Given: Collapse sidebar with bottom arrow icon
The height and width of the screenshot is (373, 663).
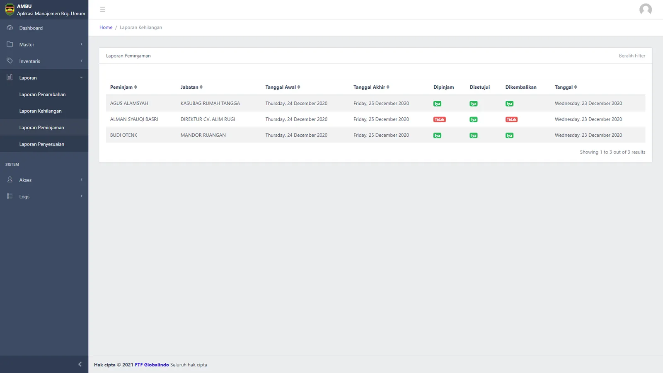Looking at the screenshot, I should tap(80, 364).
